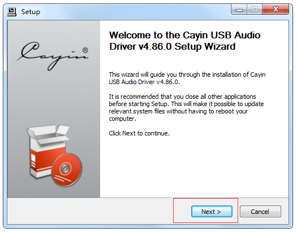Image resolution: width=297 pixels, height=232 pixels.
Task: Click the Setup window system icon
Action: point(12,12)
